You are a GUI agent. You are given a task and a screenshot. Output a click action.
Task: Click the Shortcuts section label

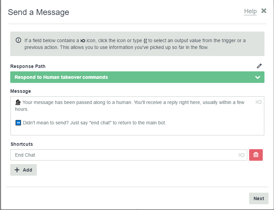pyautogui.click(x=22, y=144)
